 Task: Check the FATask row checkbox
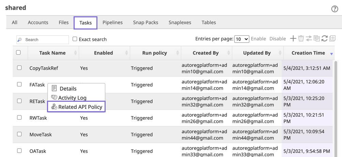tap(19, 84)
